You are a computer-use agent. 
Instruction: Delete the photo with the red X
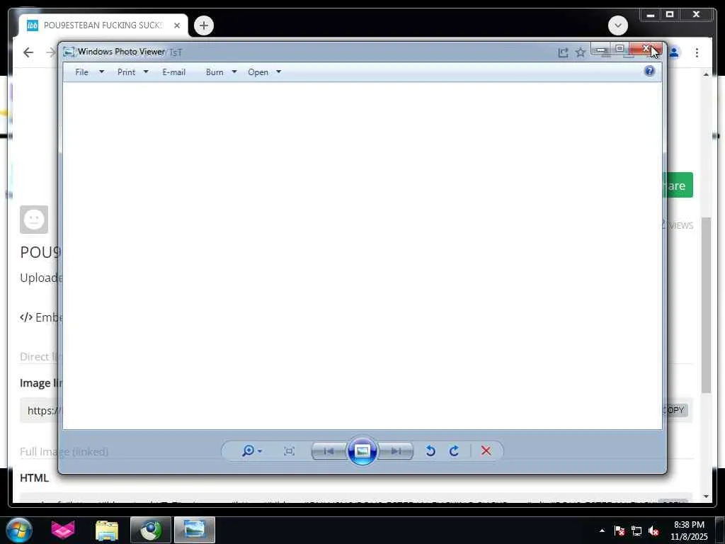click(x=486, y=450)
